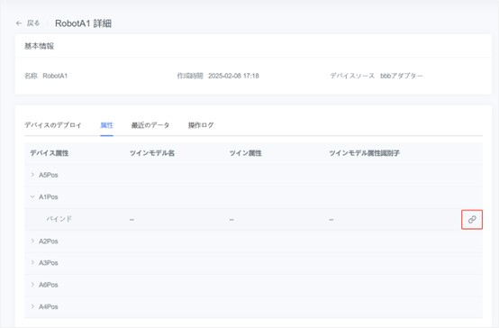Click the A5Pos attribute name
The height and width of the screenshot is (328, 499).
(49, 175)
